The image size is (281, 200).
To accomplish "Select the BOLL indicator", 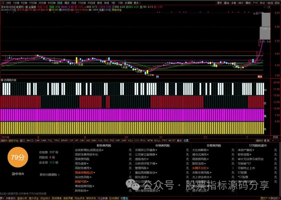I will (x=157, y=141).
